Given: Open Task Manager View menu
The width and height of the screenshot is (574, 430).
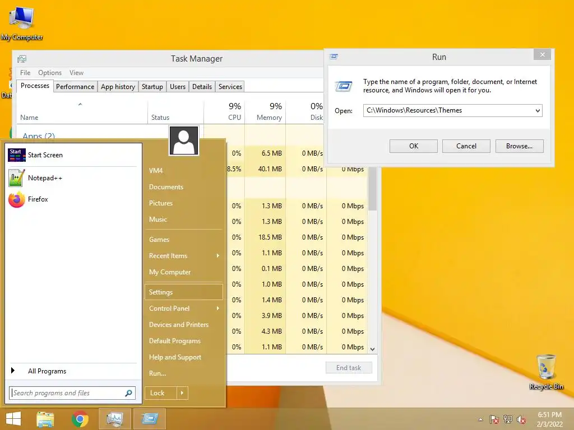Looking at the screenshot, I should (x=76, y=73).
